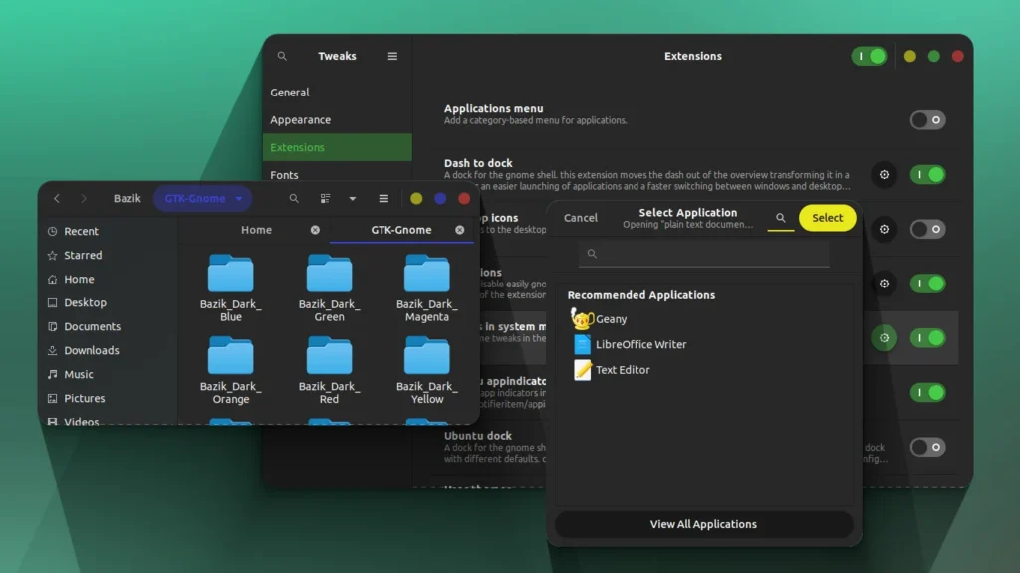The width and height of the screenshot is (1020, 573).
Task: Click the Home house icon in sidebar
Action: coord(52,280)
